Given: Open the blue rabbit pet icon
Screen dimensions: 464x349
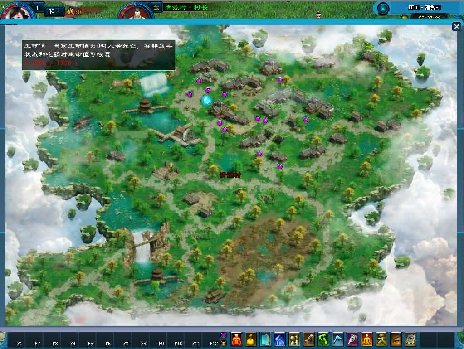Looking at the screenshot, I should coord(280,339).
